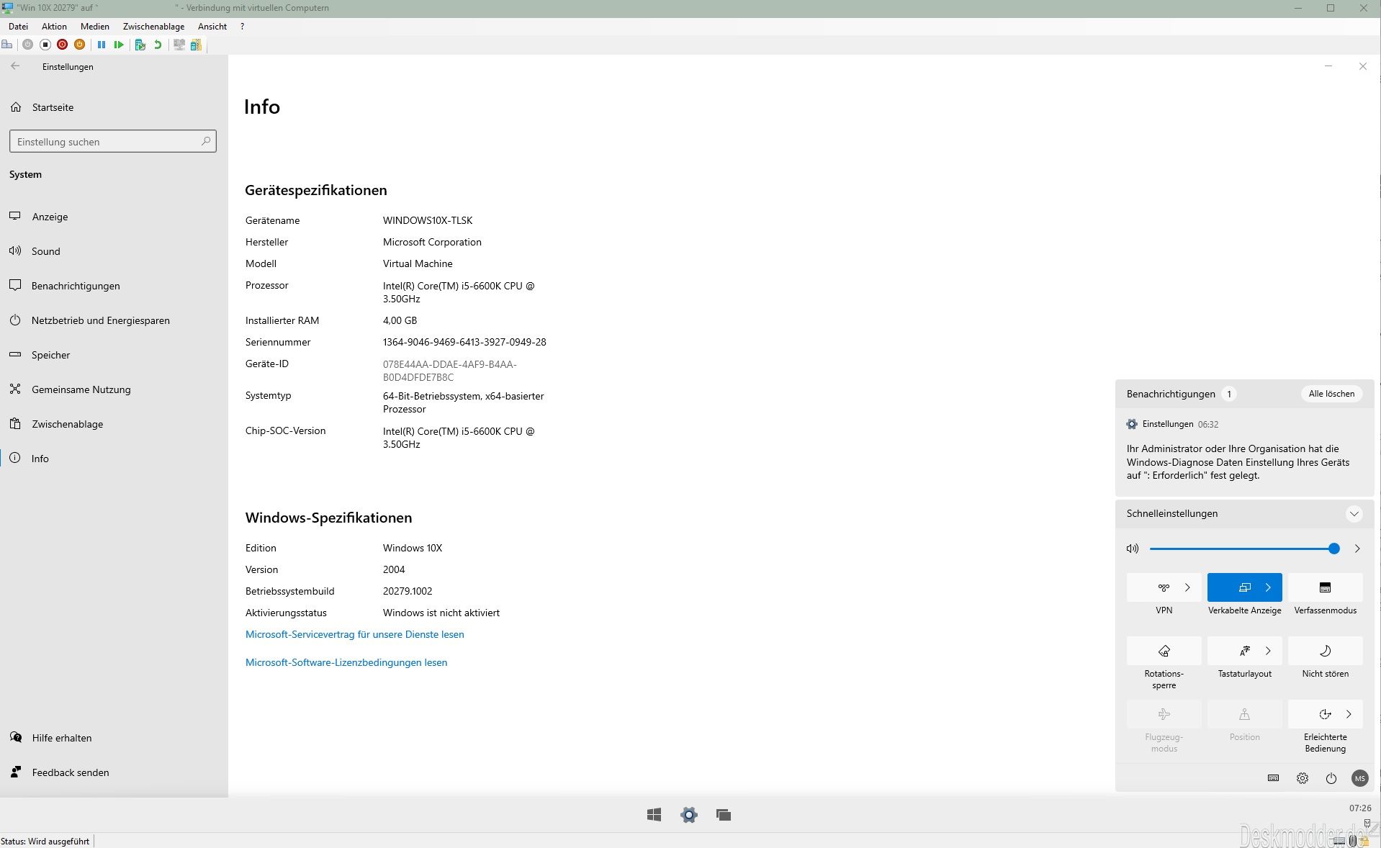Collapse Schnelleinstellungen with chevron
The image size is (1381, 848).
point(1354,514)
